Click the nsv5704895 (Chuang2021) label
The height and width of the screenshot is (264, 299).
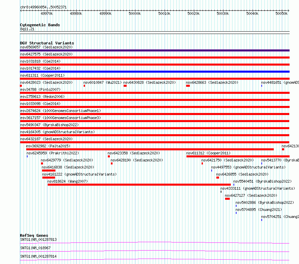tap(259, 210)
